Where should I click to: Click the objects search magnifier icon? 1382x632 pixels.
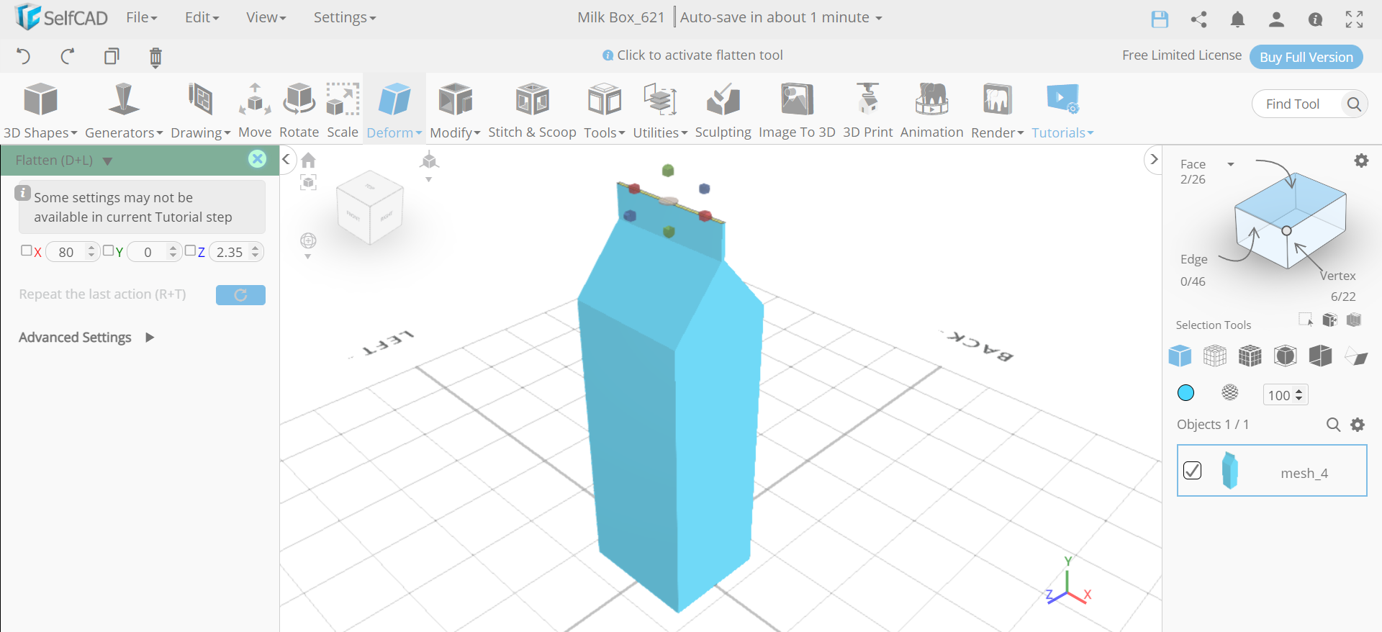pyautogui.click(x=1333, y=425)
